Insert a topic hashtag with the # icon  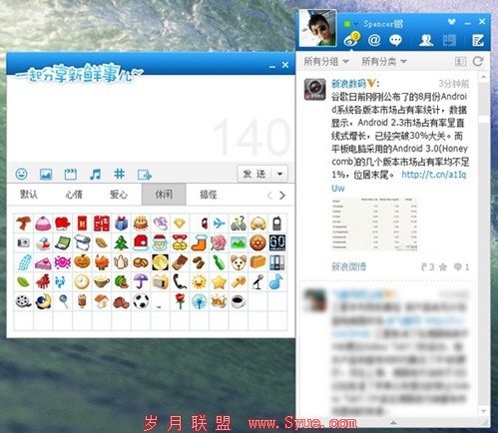120,174
